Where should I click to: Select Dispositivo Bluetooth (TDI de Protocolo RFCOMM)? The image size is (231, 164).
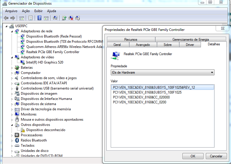64,42
